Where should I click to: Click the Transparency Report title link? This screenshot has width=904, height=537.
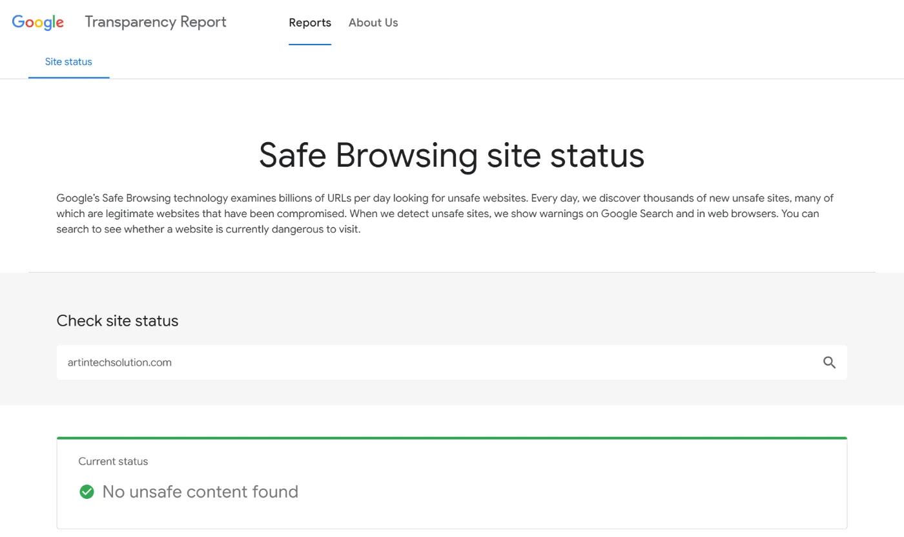tap(156, 22)
